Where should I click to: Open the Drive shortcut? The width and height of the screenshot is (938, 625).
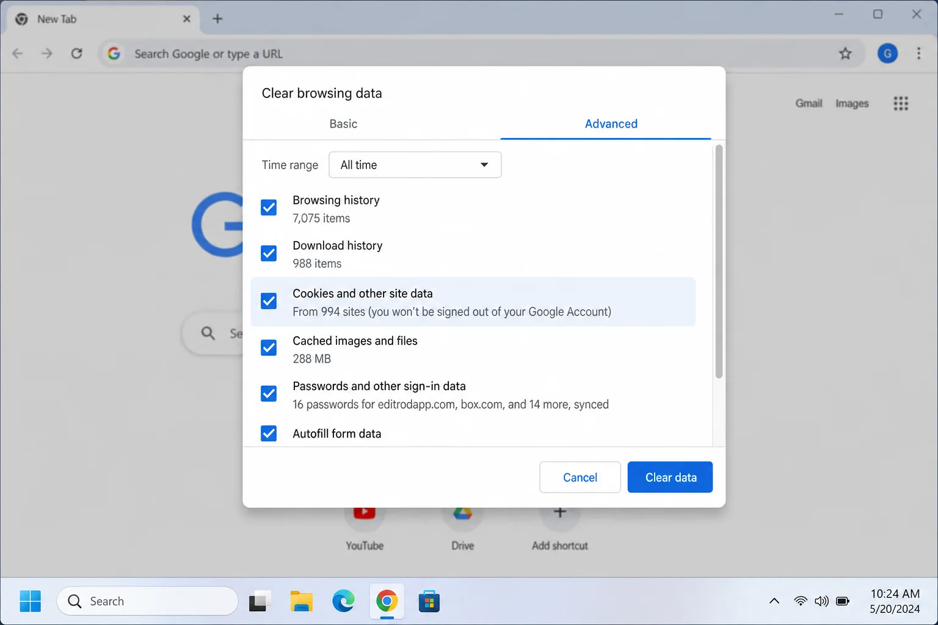click(x=462, y=529)
